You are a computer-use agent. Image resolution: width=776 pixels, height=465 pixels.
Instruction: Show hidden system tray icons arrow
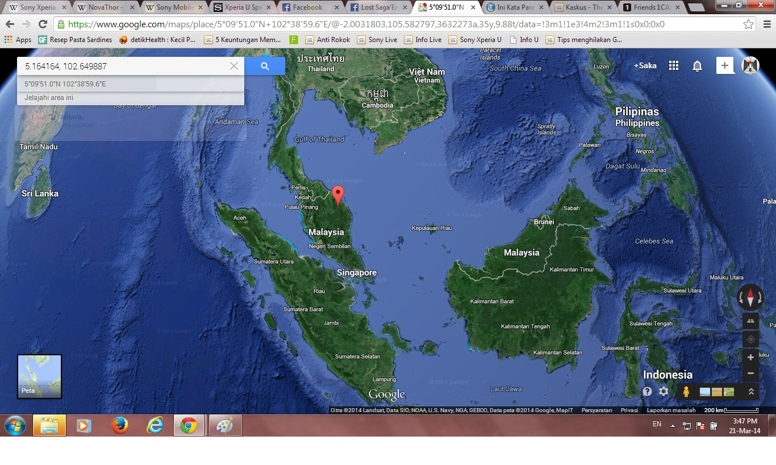pyautogui.click(x=673, y=425)
